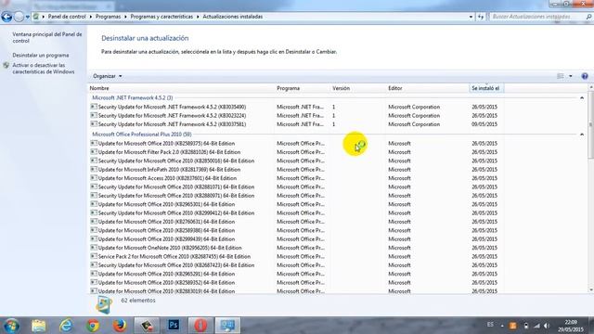The height and width of the screenshot is (334, 594).
Task: Collapse the Microsoft Office Professional Plus 2010 group arrow
Action: tap(582, 135)
